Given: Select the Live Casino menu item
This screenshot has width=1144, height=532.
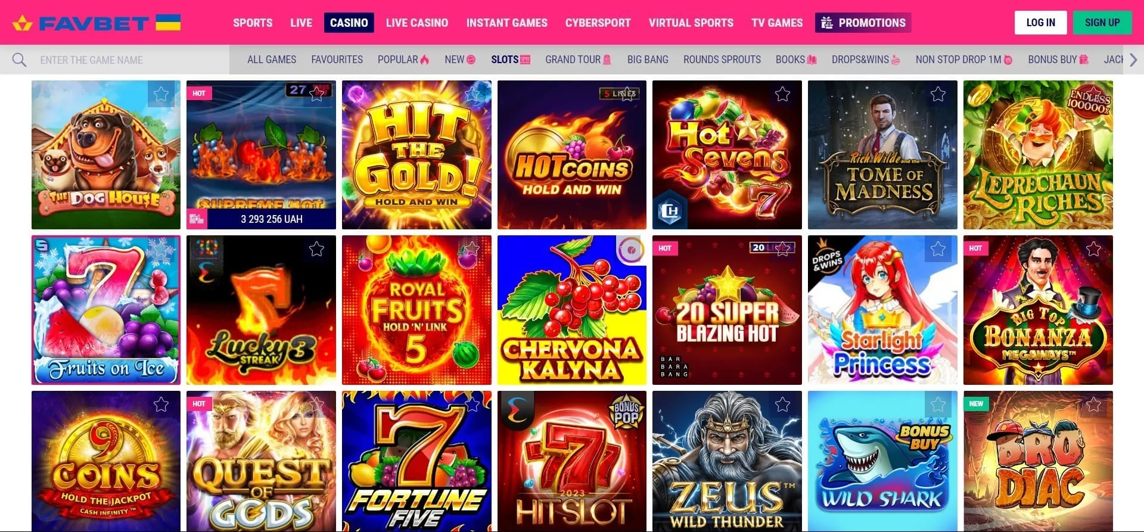Looking at the screenshot, I should tap(417, 23).
